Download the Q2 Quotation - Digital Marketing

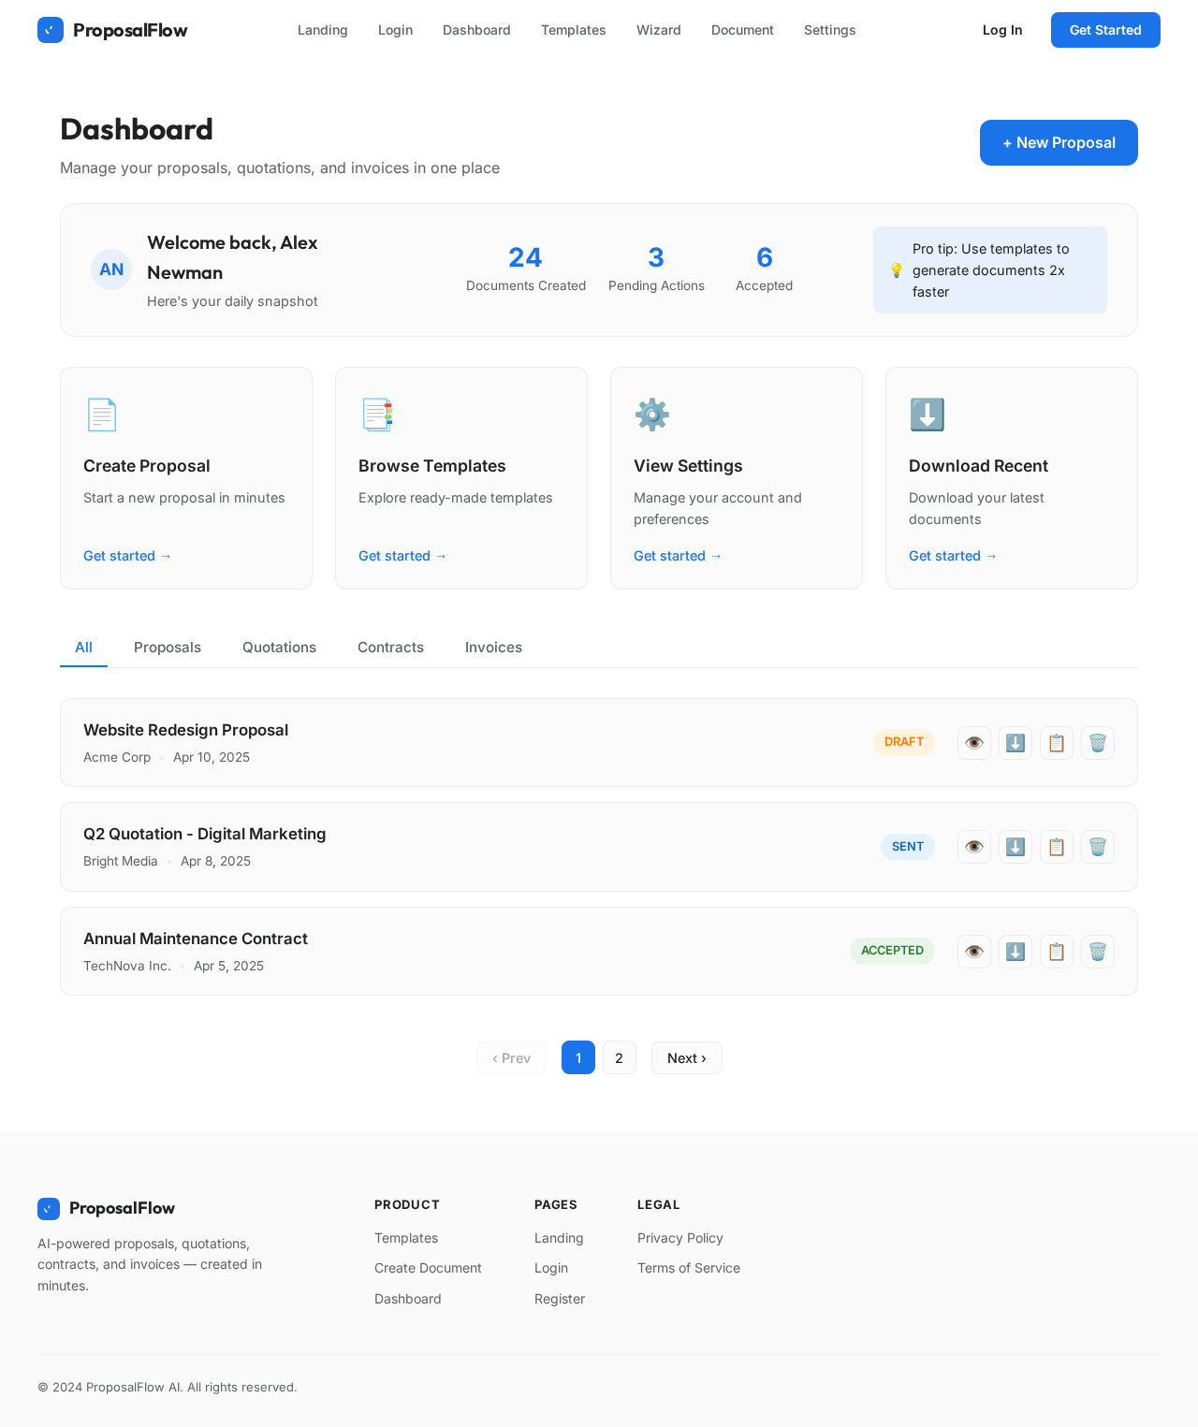tap(1015, 847)
